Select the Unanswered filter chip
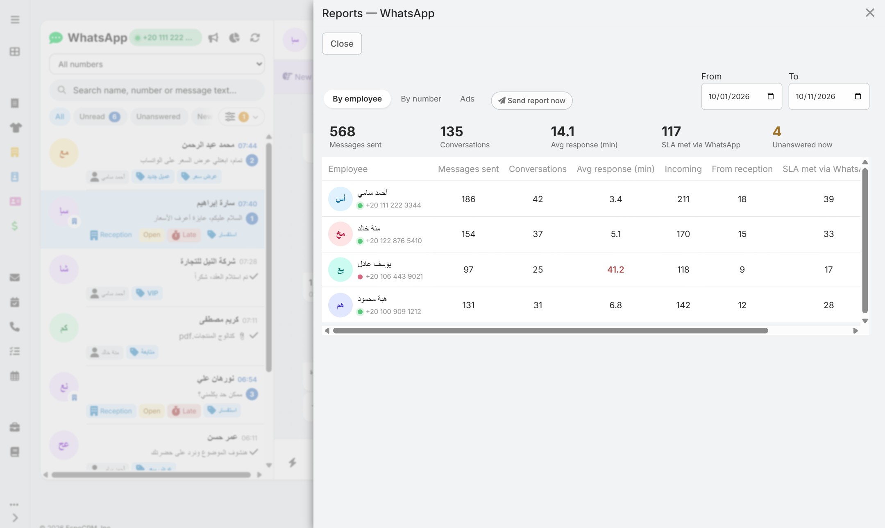The height and width of the screenshot is (528, 885). click(158, 117)
